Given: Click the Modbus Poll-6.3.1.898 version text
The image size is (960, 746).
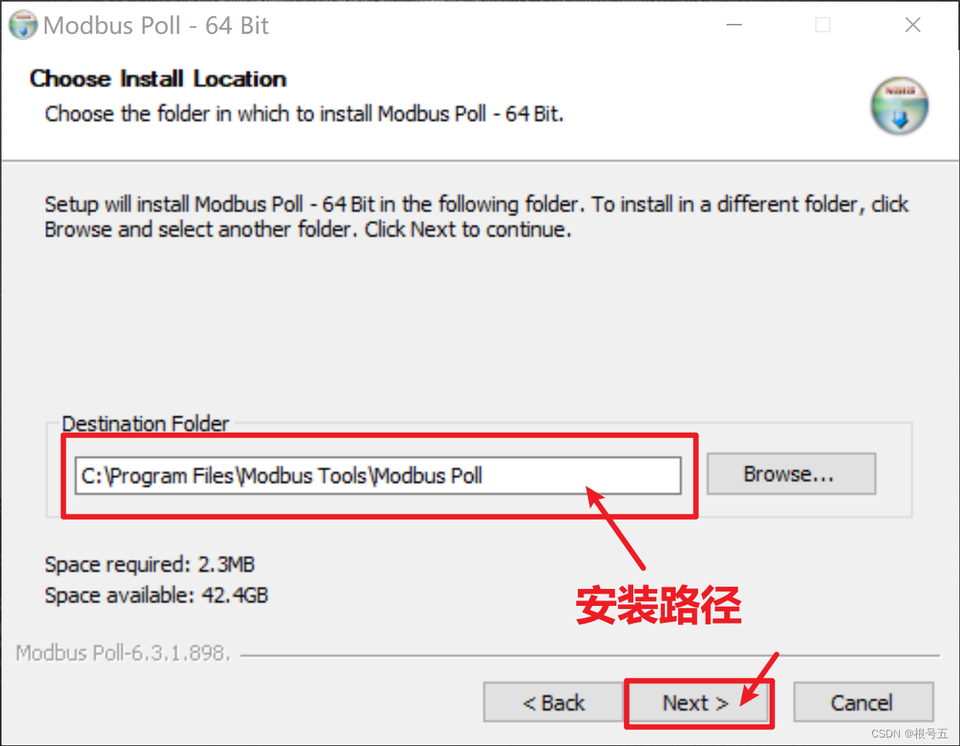Looking at the screenshot, I should (123, 653).
